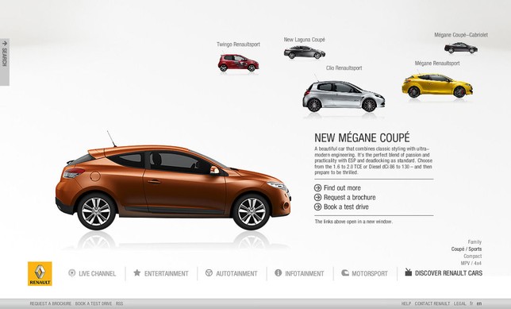Click the Discover Renault Cars TV icon
This screenshot has height=309, width=511.
tap(409, 272)
